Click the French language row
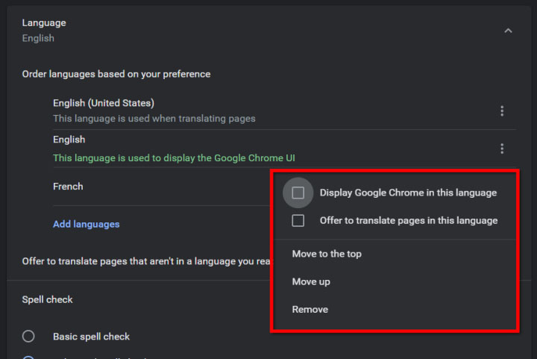 pyautogui.click(x=162, y=187)
